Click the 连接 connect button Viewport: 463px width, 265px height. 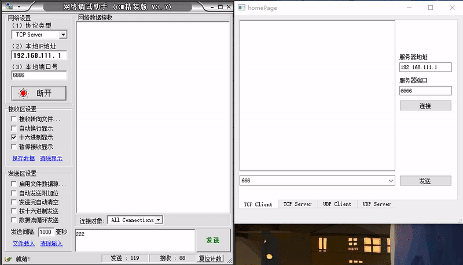click(425, 106)
